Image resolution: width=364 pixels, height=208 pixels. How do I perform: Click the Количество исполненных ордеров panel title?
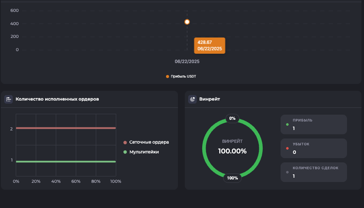point(57,99)
